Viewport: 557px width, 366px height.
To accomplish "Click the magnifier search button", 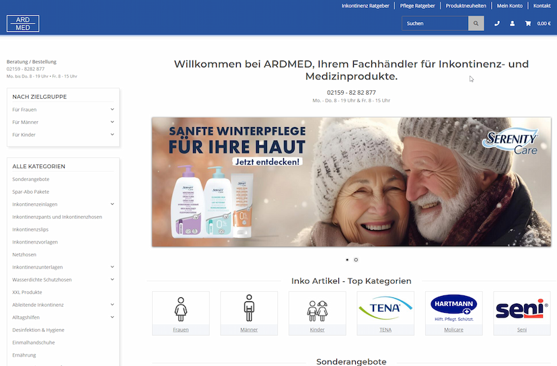I will pyautogui.click(x=476, y=24).
